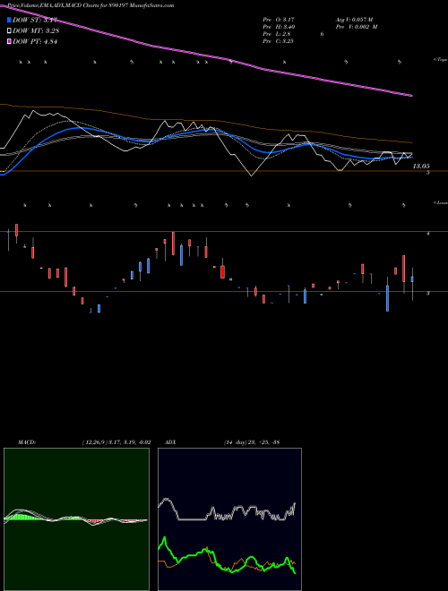448x591 pixels.
Task: Click the 'Pre V: 0.002 M' value
Action: click(356, 26)
